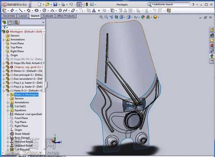
Task: Open the New document dropdown arrow
Action: (43, 5)
